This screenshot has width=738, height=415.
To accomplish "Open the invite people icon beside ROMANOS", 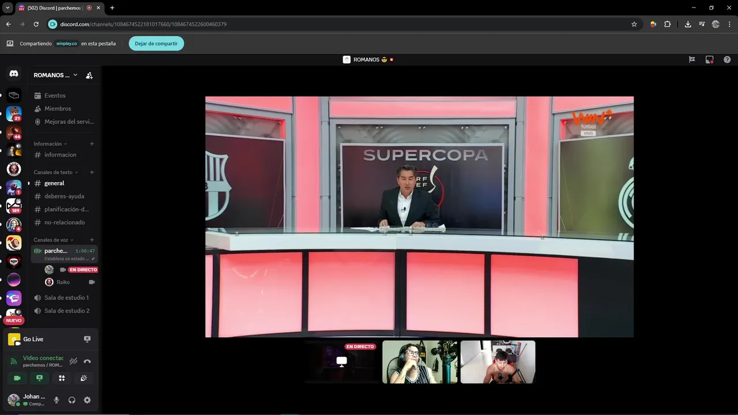I will point(89,75).
